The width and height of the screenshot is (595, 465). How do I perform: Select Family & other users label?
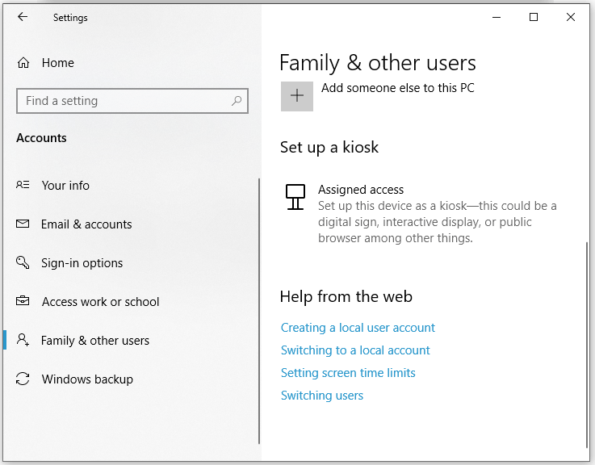point(95,340)
